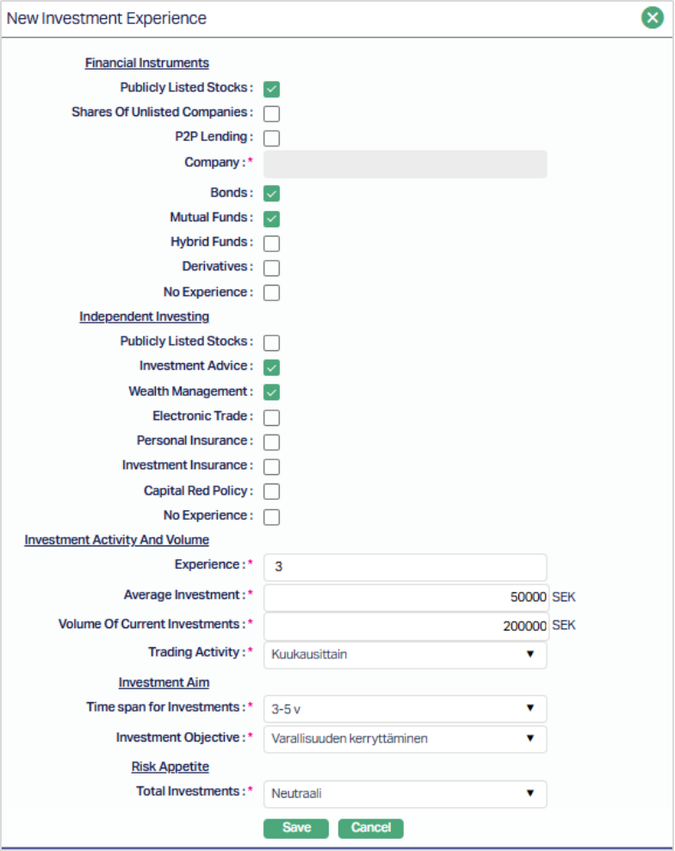Click the Save button
The image size is (675, 851).
pyautogui.click(x=296, y=828)
